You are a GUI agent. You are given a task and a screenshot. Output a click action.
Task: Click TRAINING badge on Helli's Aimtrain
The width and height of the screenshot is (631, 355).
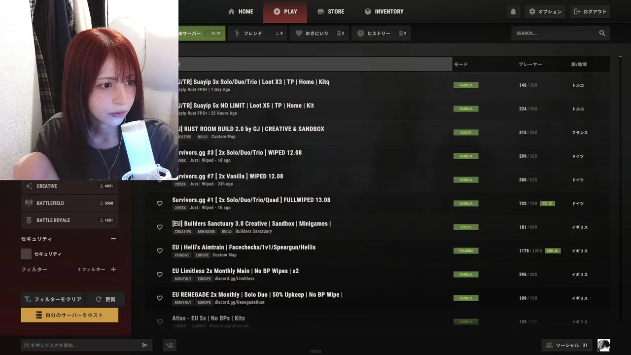(466, 250)
